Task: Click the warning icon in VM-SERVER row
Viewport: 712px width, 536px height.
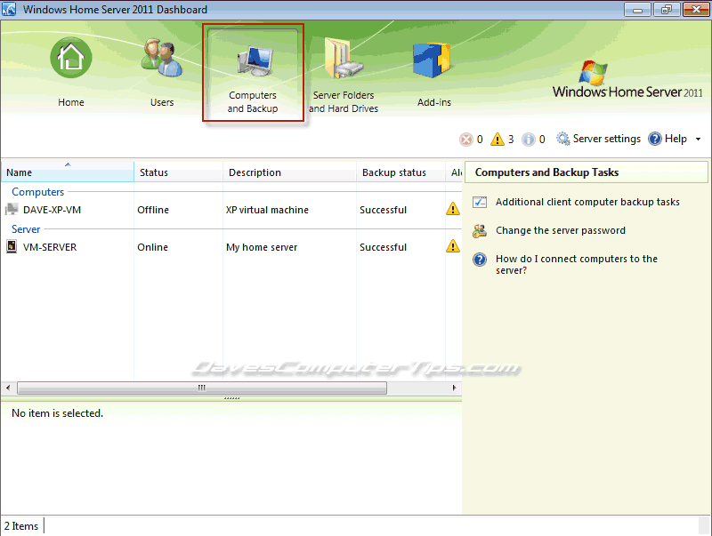Action: click(x=453, y=246)
